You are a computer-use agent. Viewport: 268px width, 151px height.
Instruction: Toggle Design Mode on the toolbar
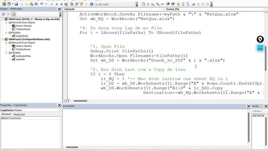tap(66, 4)
